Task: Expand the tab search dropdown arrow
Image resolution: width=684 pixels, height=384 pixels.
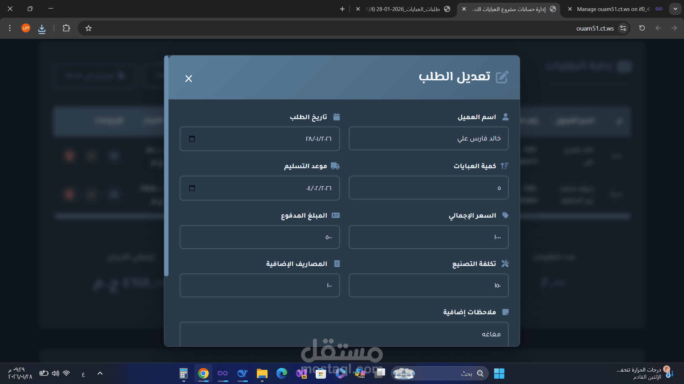Action: 675,9
